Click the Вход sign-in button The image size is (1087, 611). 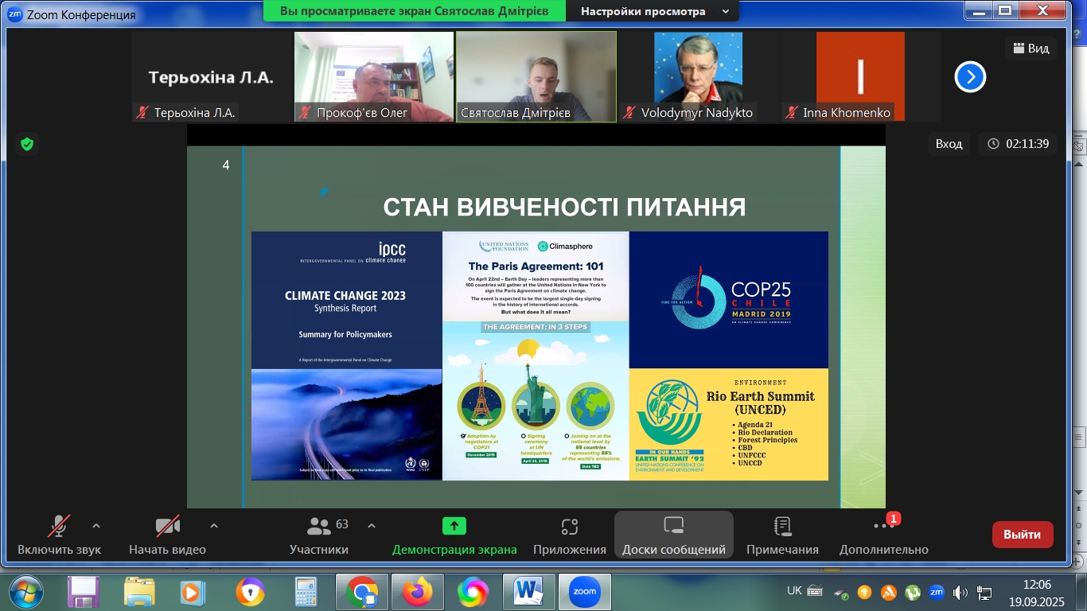(949, 144)
